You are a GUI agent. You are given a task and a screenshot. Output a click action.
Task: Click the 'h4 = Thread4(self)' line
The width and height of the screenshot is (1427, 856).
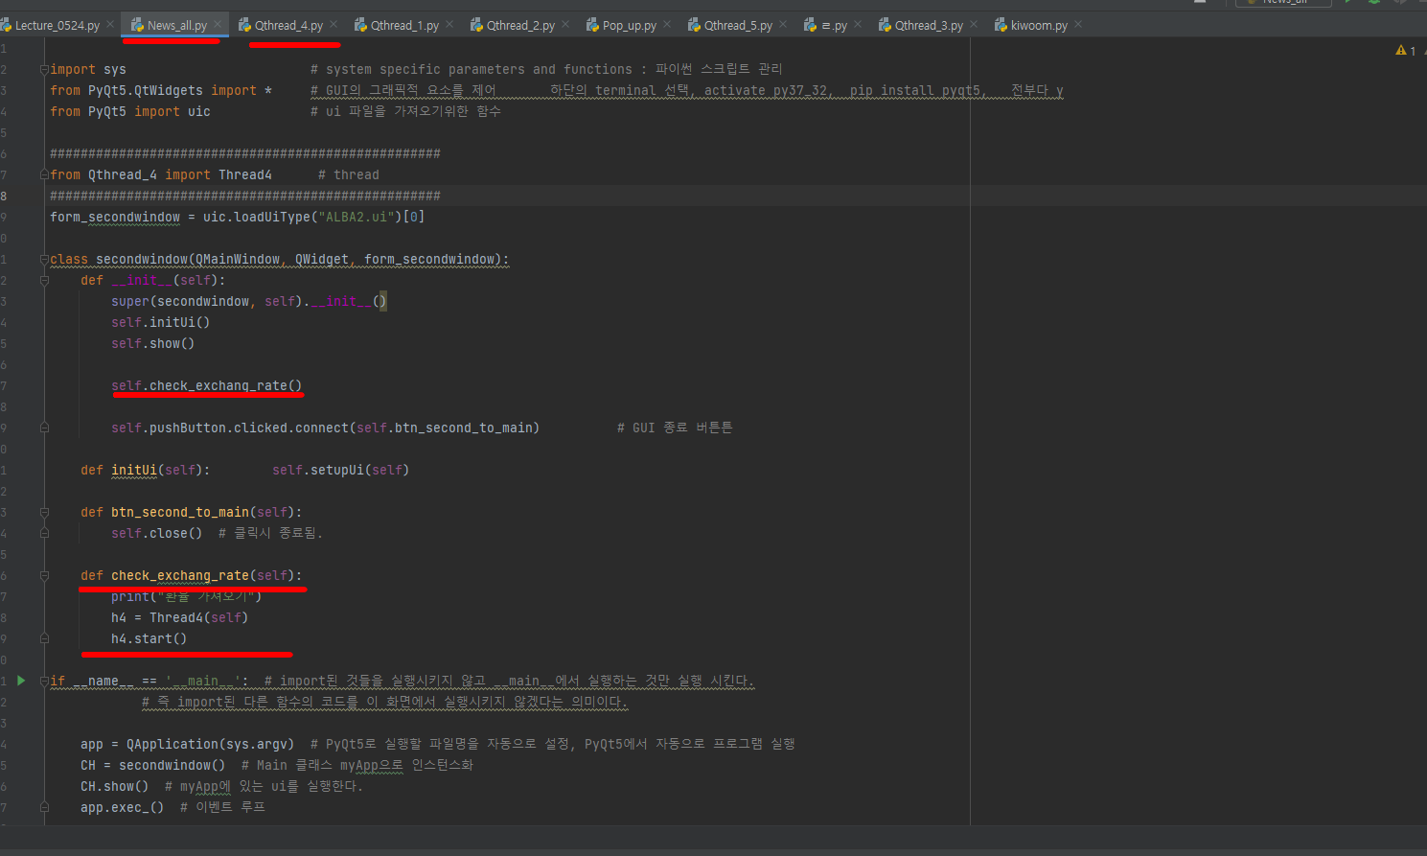[x=179, y=617]
